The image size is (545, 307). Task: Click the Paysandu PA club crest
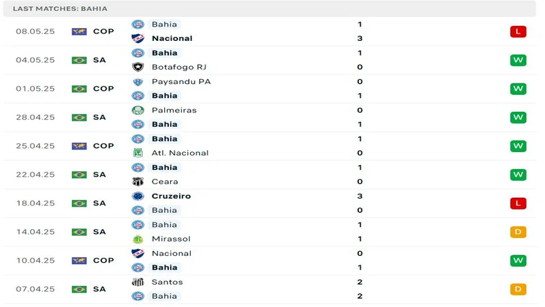[138, 81]
